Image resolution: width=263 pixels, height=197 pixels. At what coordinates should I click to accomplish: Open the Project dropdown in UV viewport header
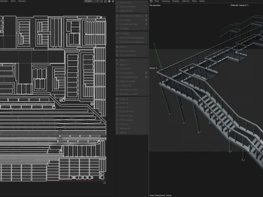pos(92,1)
